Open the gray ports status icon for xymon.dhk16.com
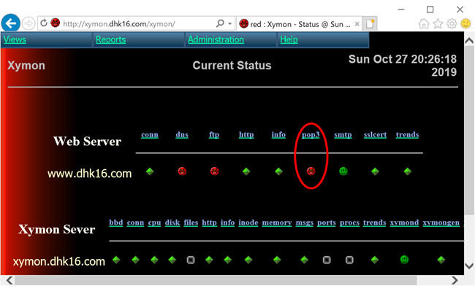The image size is (475, 286). (x=327, y=260)
